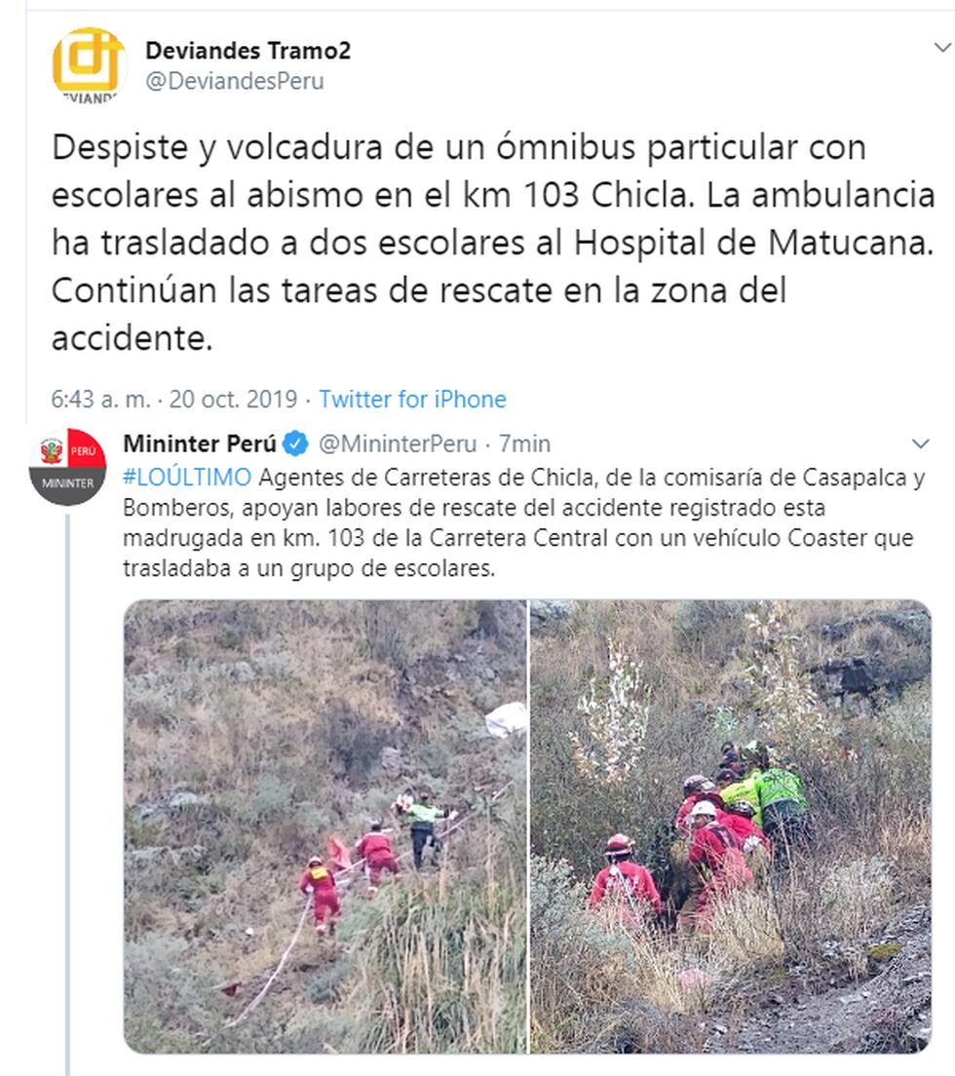Open the 6:43 a. m. 20 oct. 2019 timestamp
The image size is (955, 1076).
coord(174,399)
